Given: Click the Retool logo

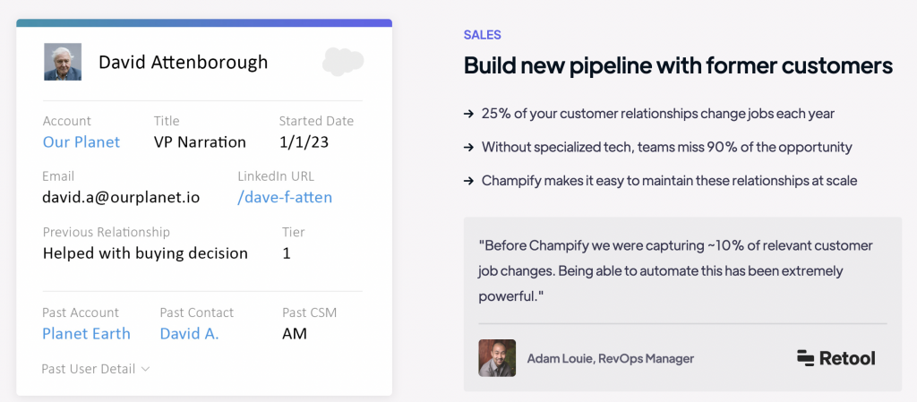Looking at the screenshot, I should pos(836,357).
